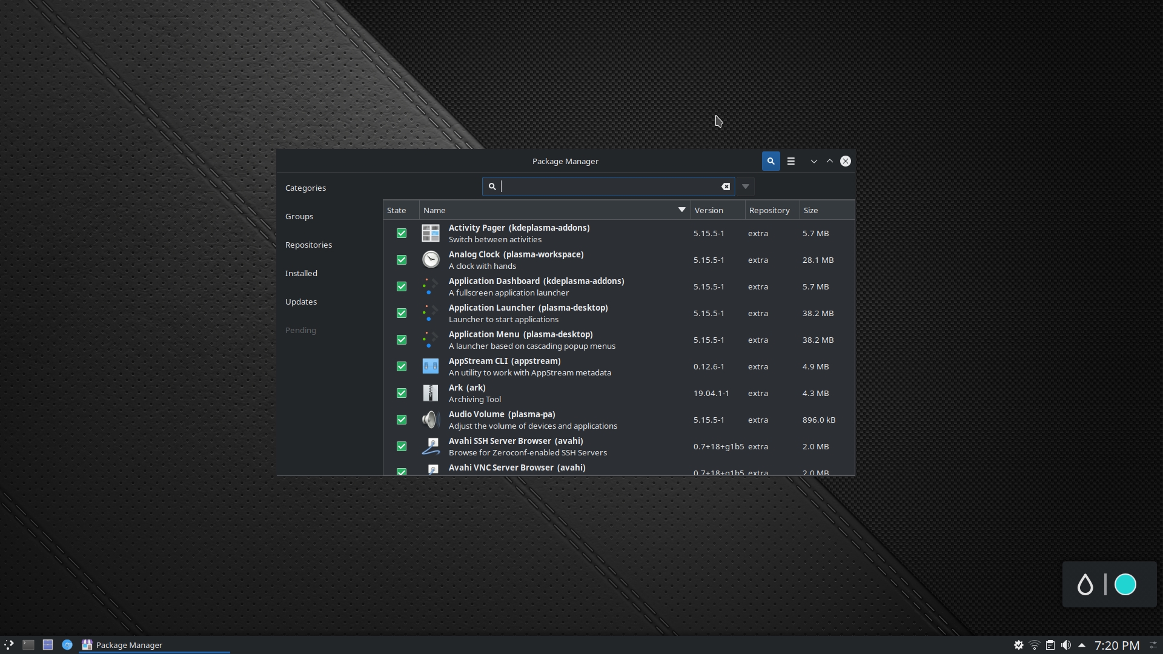Viewport: 1163px width, 654px height.
Task: Toggle Application Dashboard installed checkbox
Action: click(401, 286)
